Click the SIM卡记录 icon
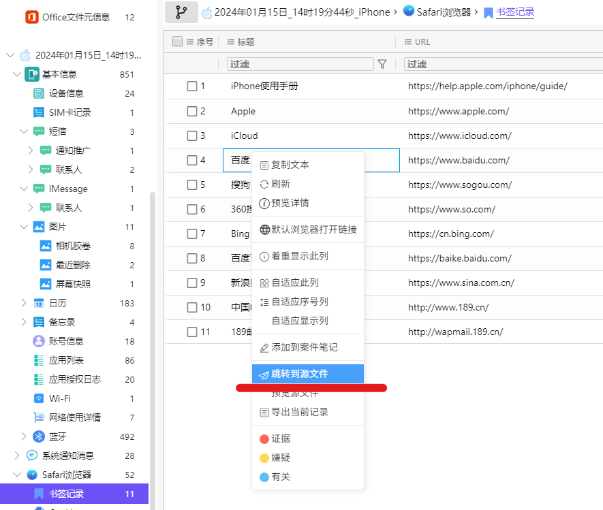603x510 pixels. click(x=38, y=112)
